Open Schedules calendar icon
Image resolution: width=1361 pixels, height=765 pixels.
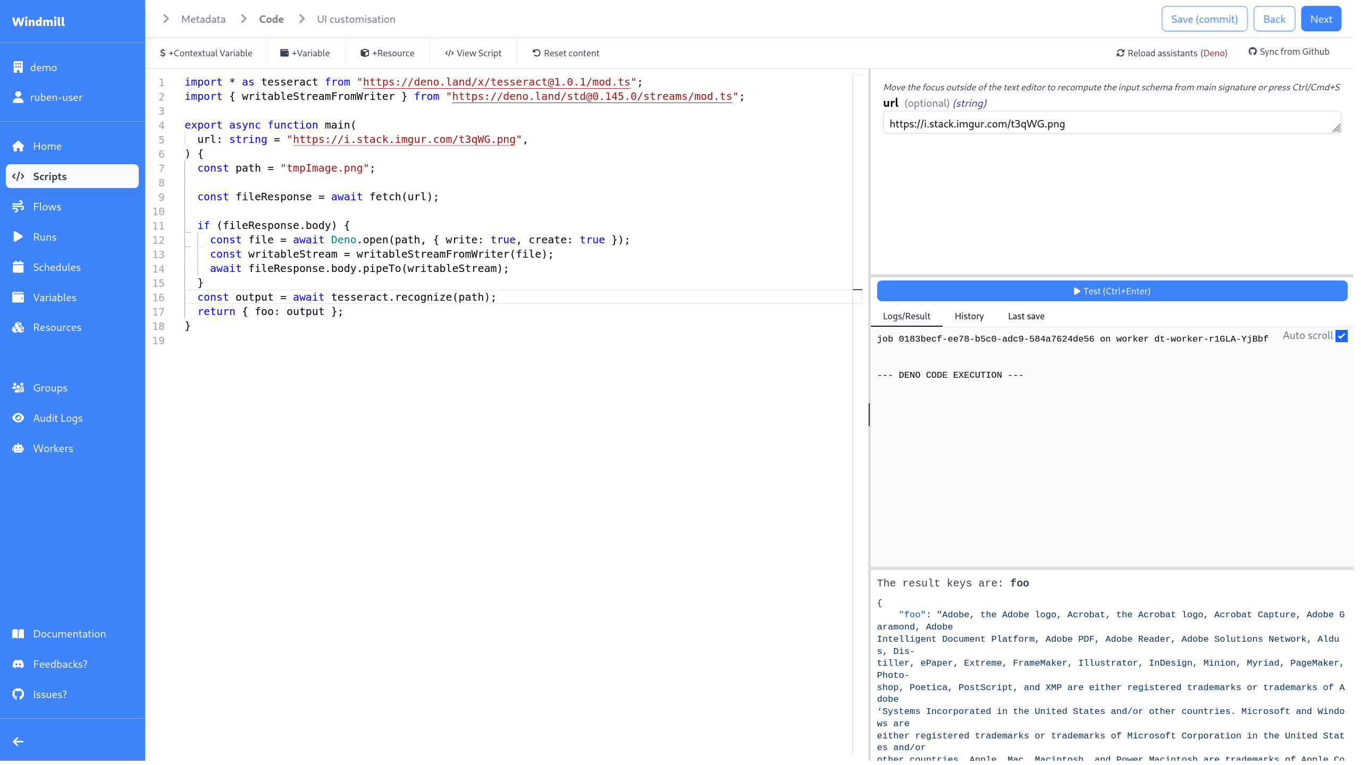pos(18,267)
